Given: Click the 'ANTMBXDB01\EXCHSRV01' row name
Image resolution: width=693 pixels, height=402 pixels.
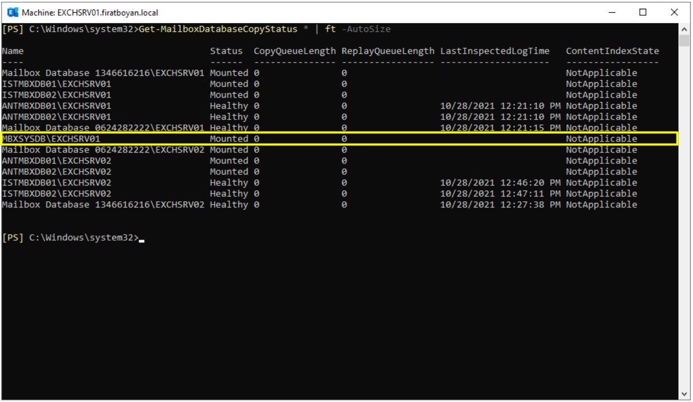Looking at the screenshot, I should point(57,106).
